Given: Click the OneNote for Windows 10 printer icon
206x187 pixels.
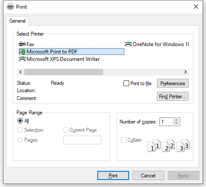Looking at the screenshot, I should (128, 44).
